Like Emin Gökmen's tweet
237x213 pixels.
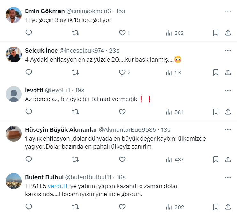pos(124,33)
